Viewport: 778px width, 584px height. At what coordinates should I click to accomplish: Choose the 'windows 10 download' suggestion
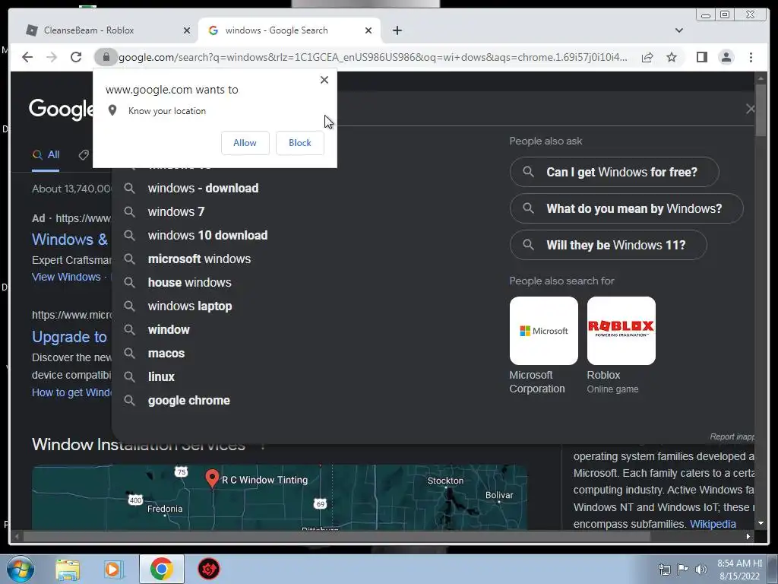(207, 236)
